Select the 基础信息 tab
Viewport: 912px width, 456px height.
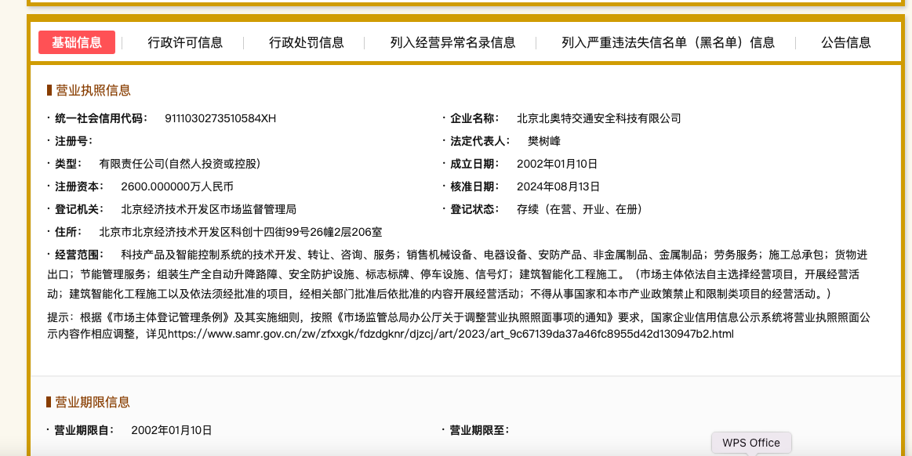pos(77,42)
